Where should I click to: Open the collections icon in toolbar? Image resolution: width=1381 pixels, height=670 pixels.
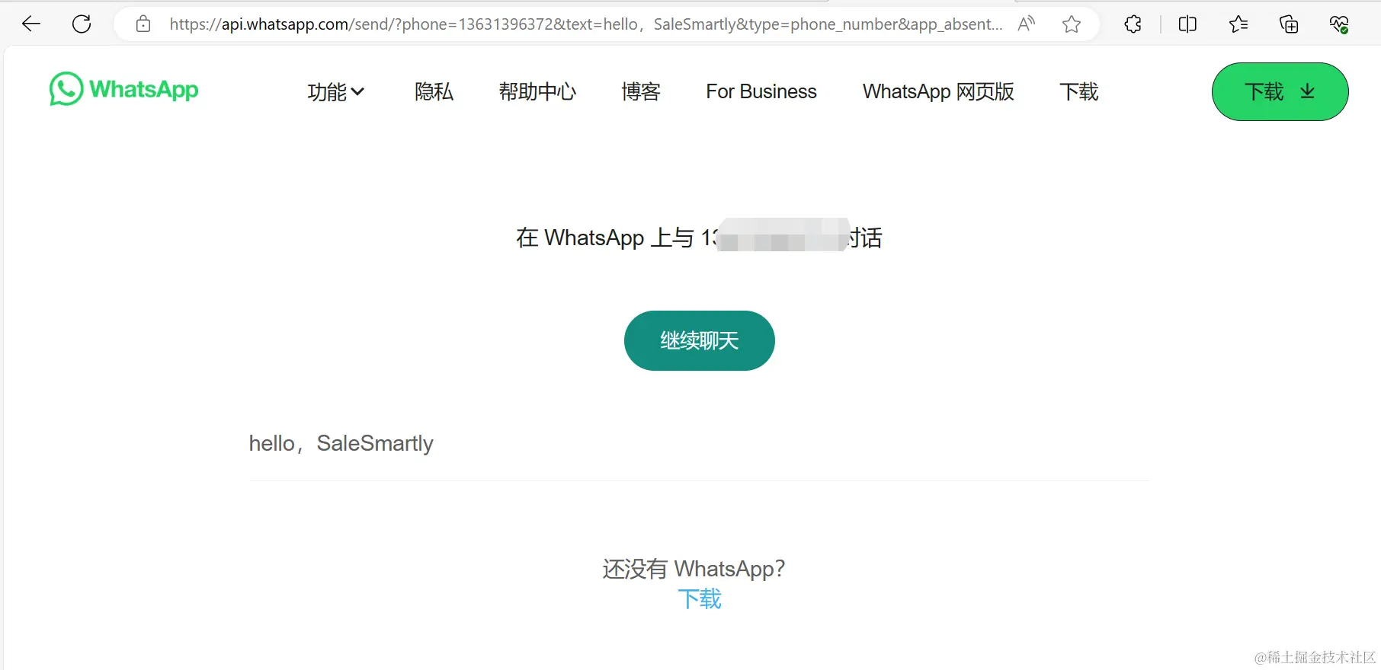(1289, 24)
